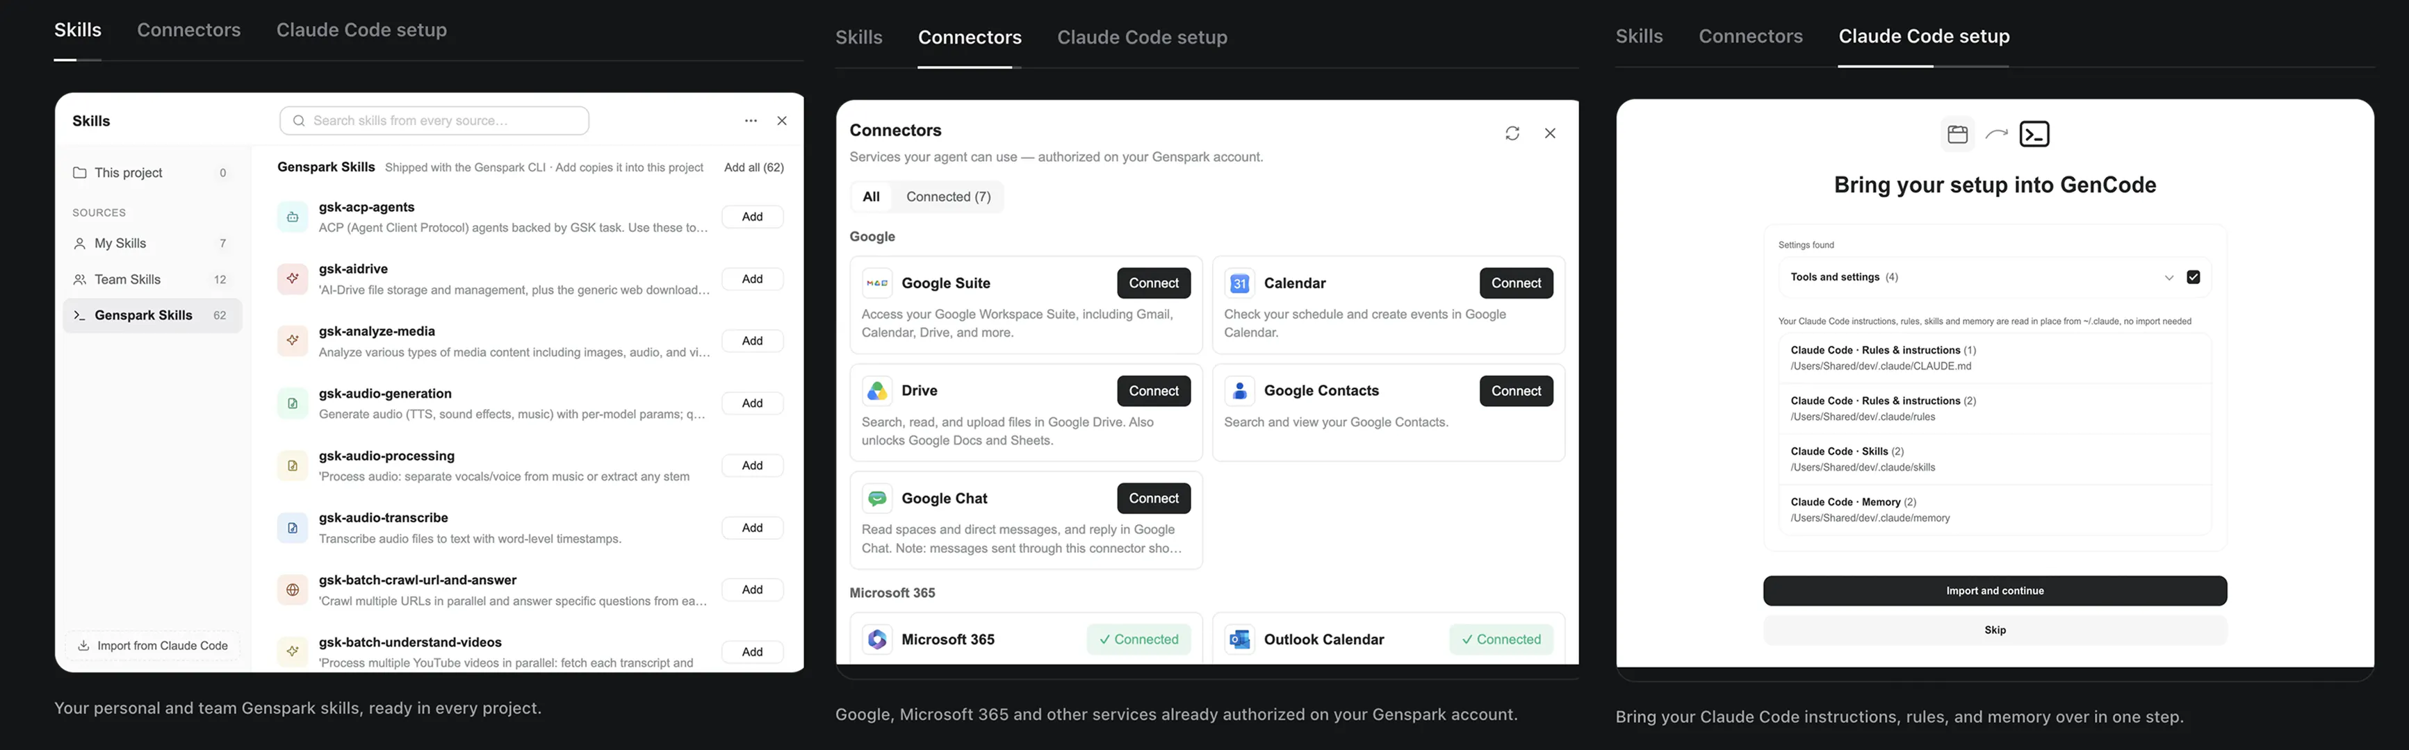Click the Google Suite logo icon
The image size is (2409, 750).
point(877,283)
